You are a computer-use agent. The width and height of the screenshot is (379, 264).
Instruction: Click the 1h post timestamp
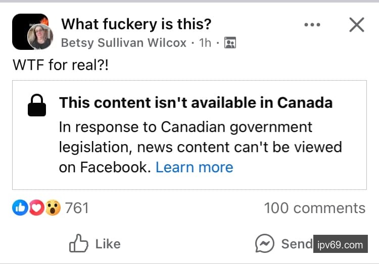pyautogui.click(x=205, y=43)
